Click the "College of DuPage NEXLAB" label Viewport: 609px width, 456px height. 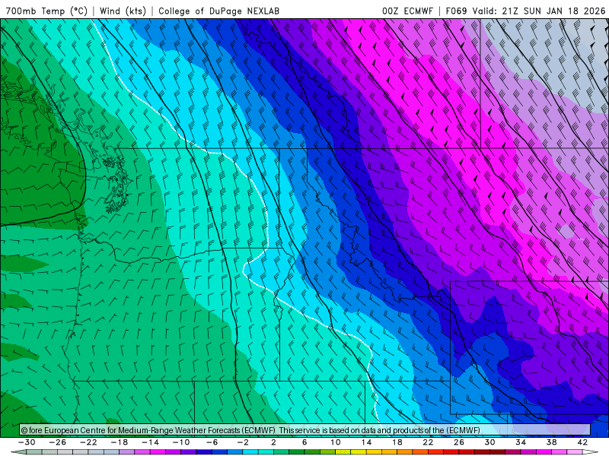(x=218, y=11)
